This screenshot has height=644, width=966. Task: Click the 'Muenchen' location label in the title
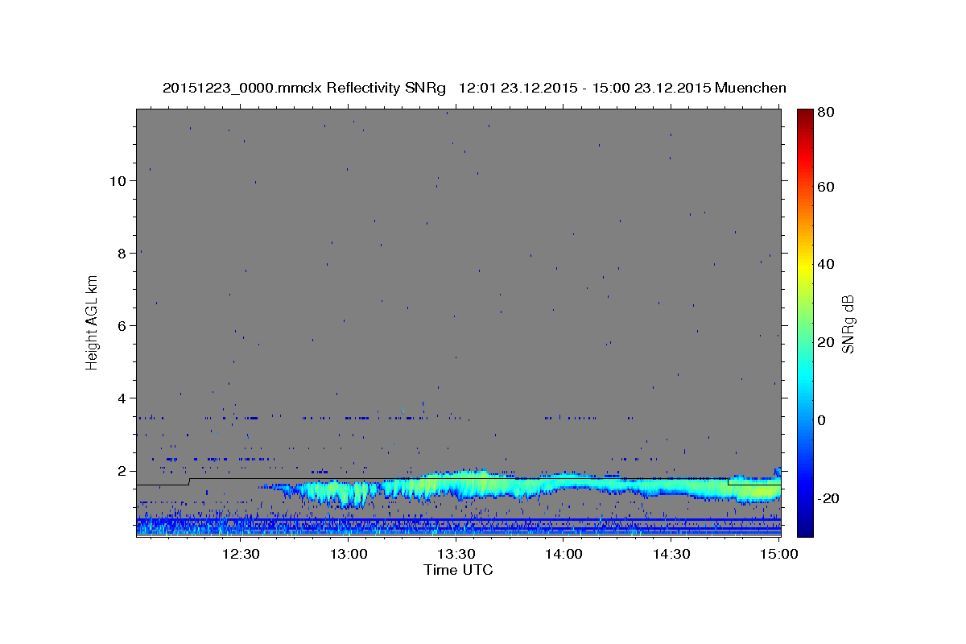pyautogui.click(x=750, y=88)
